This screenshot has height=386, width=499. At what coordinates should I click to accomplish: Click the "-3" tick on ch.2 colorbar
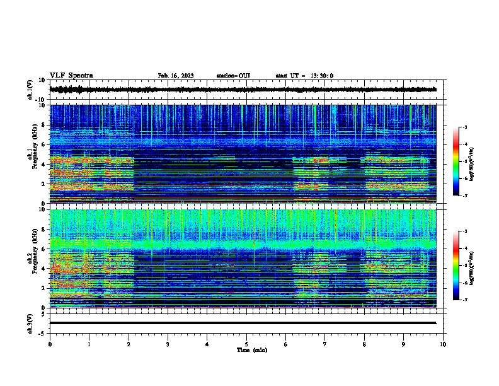pyautogui.click(x=465, y=231)
